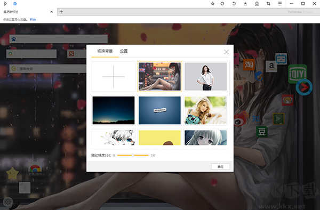Viewport: 320px width, 210px height.
Task: Select the silver-haired anime girl wallpaper
Action: click(205, 138)
